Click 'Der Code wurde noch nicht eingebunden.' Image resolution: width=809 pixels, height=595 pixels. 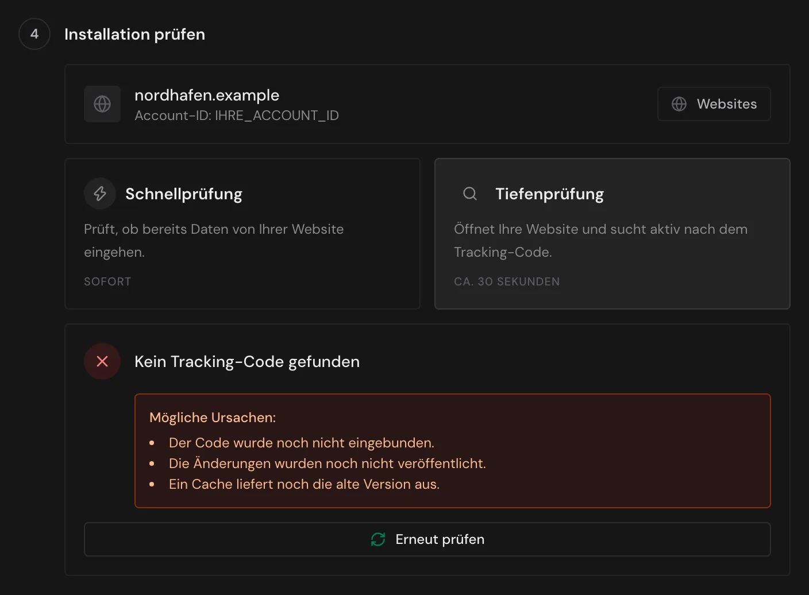coord(302,443)
